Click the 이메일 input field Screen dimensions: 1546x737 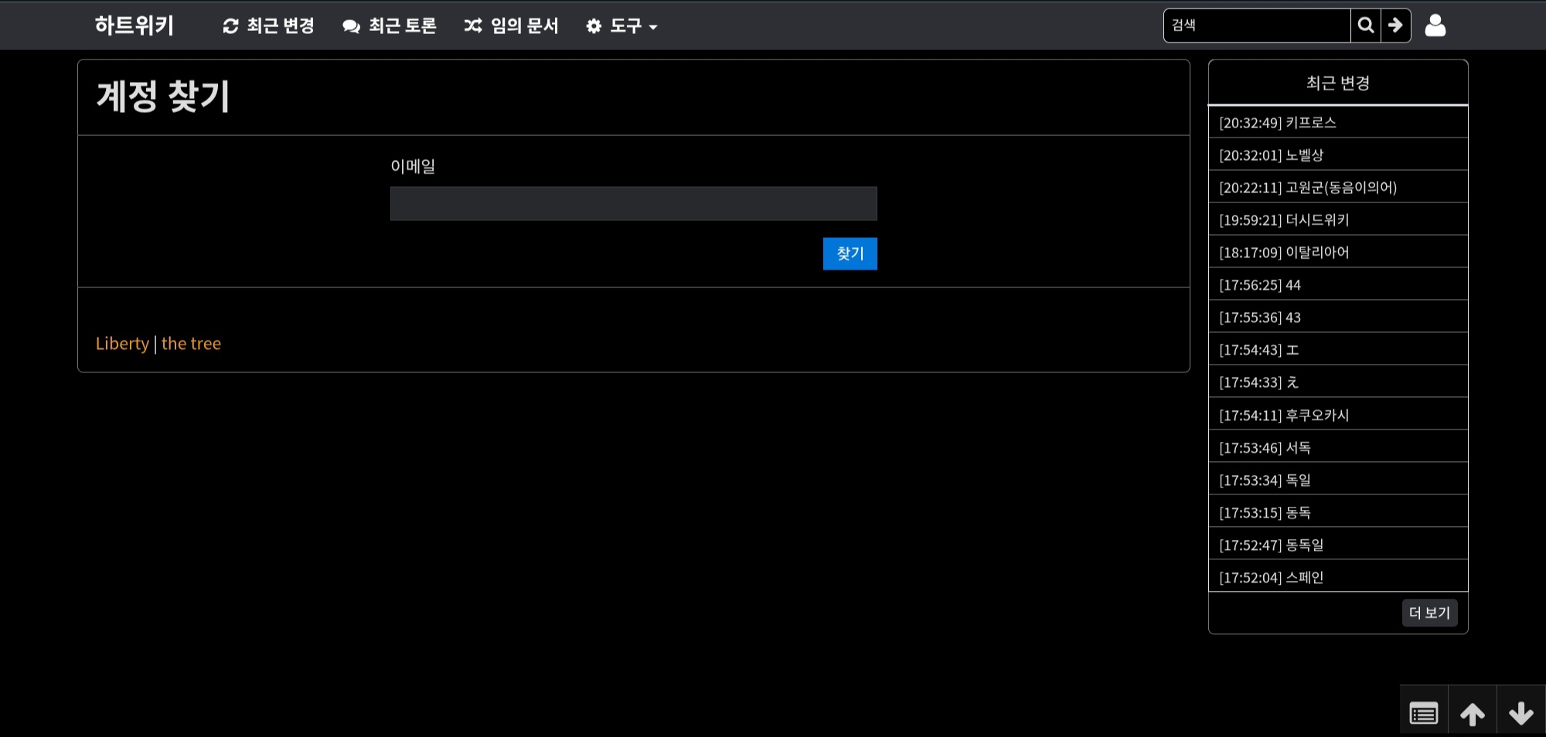(x=633, y=203)
